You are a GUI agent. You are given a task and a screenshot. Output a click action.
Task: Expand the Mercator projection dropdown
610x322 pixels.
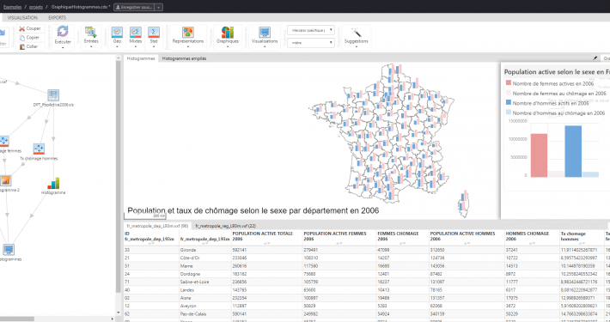tap(311, 30)
